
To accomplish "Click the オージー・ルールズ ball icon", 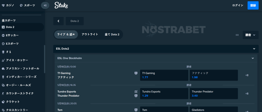I will (3, 85).
